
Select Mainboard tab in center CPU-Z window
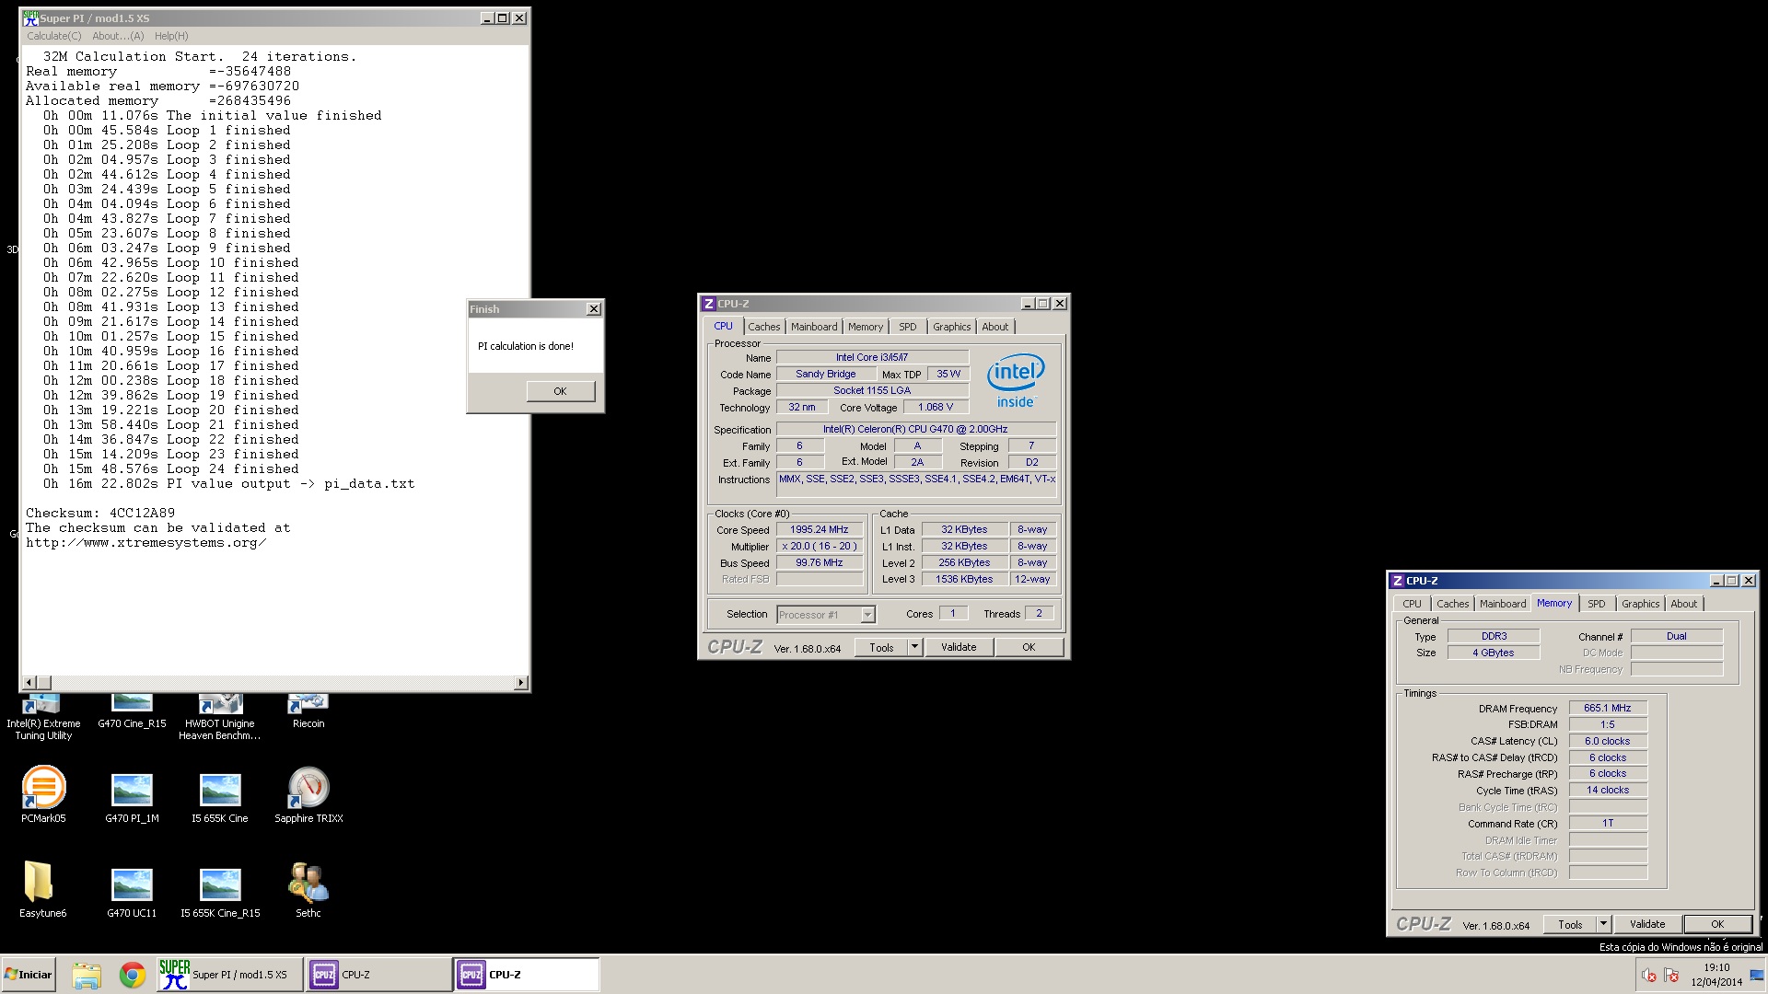point(814,327)
